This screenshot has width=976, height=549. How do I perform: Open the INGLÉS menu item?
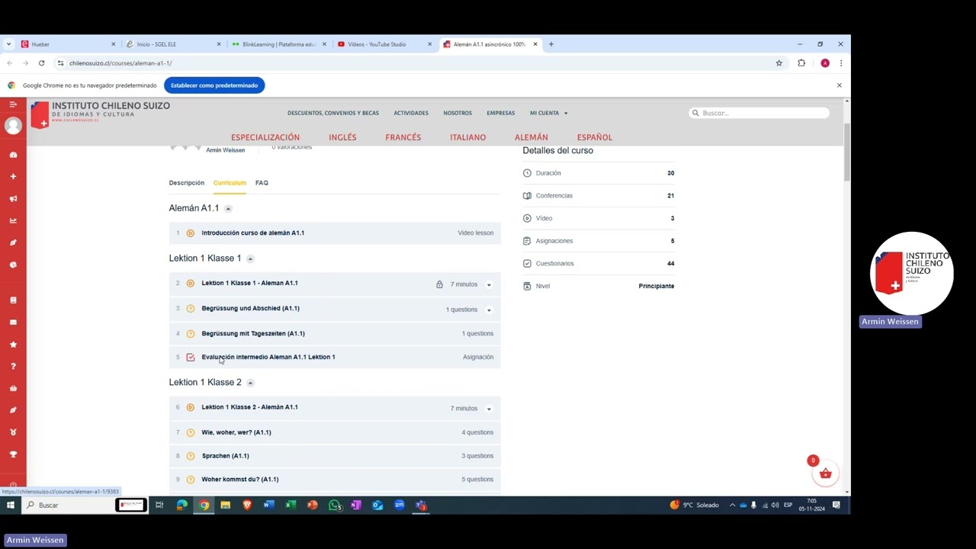click(x=342, y=137)
